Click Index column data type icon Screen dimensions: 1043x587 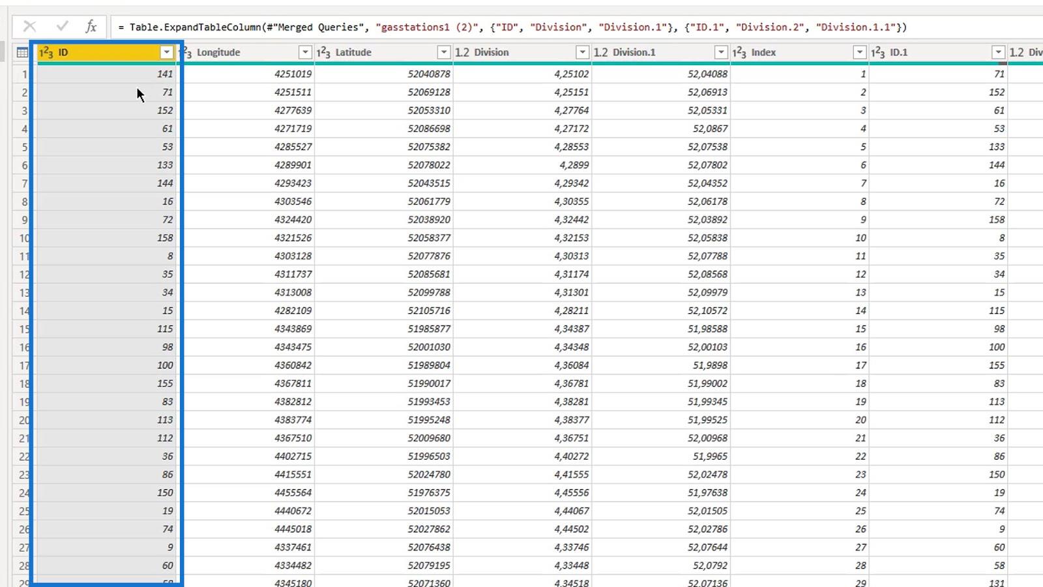pos(739,52)
